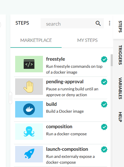
Task: Select the composition step title
Action: point(59,127)
